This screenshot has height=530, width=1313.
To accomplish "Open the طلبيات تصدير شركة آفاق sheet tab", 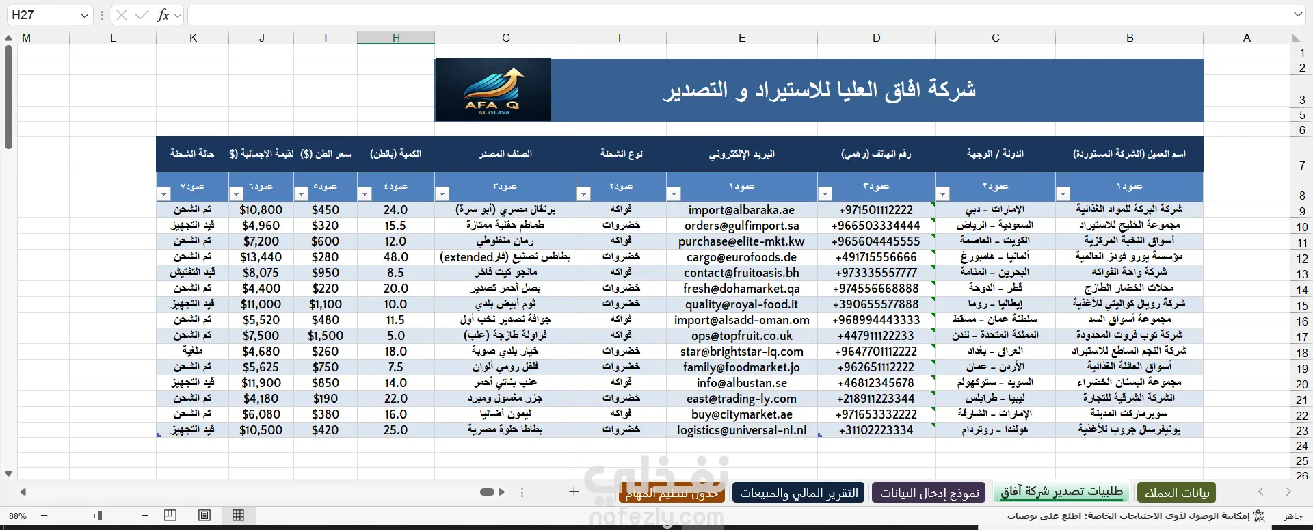I will 1061,492.
